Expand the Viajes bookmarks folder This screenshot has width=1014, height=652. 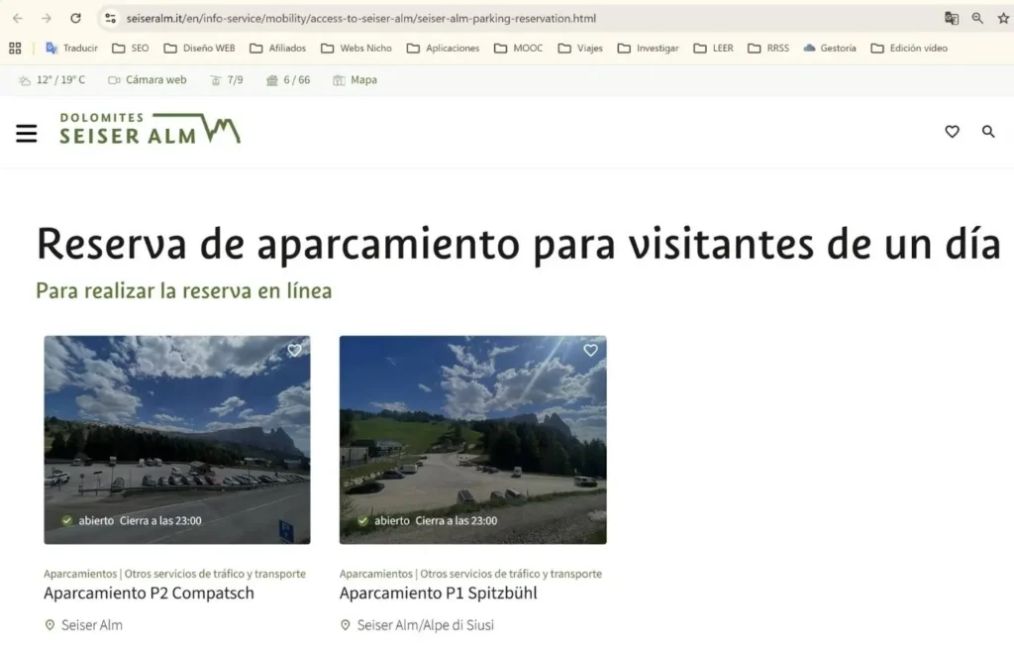[x=580, y=48]
